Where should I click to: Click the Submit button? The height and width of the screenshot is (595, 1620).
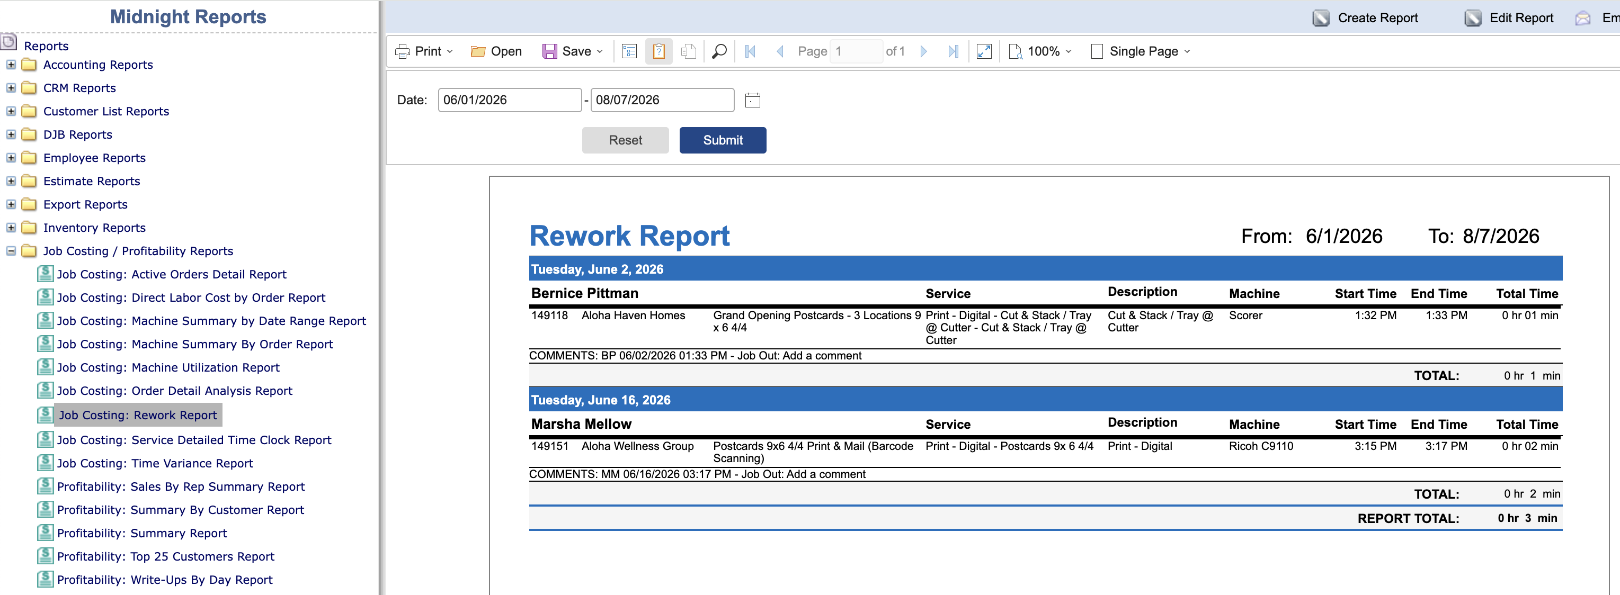(723, 140)
